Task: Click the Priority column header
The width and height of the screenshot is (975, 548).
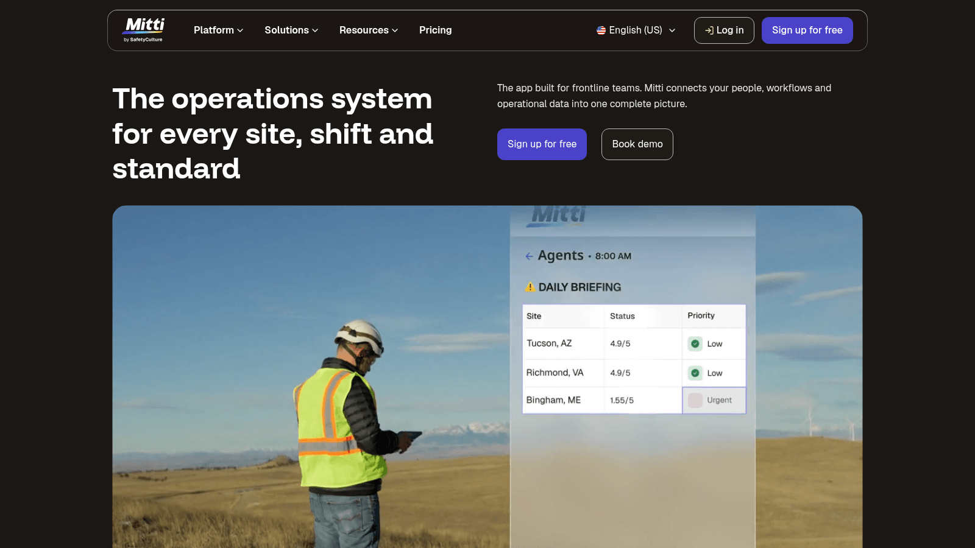Action: (701, 315)
